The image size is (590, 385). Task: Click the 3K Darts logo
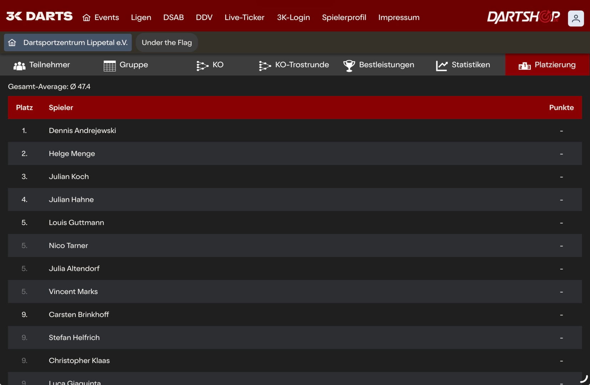[x=39, y=16]
